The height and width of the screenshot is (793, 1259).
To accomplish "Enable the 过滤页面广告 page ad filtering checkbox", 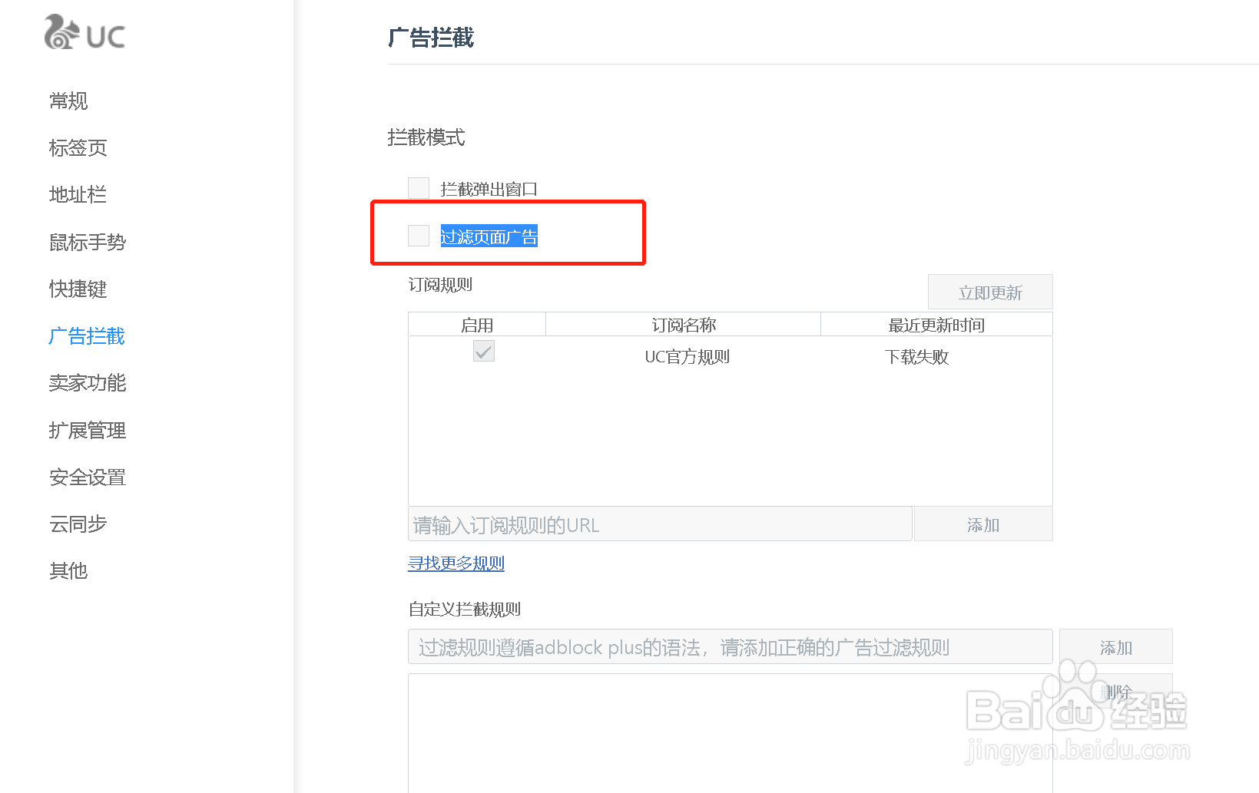I will (x=418, y=236).
